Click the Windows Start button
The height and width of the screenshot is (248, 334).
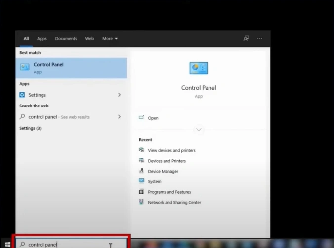coord(7,244)
